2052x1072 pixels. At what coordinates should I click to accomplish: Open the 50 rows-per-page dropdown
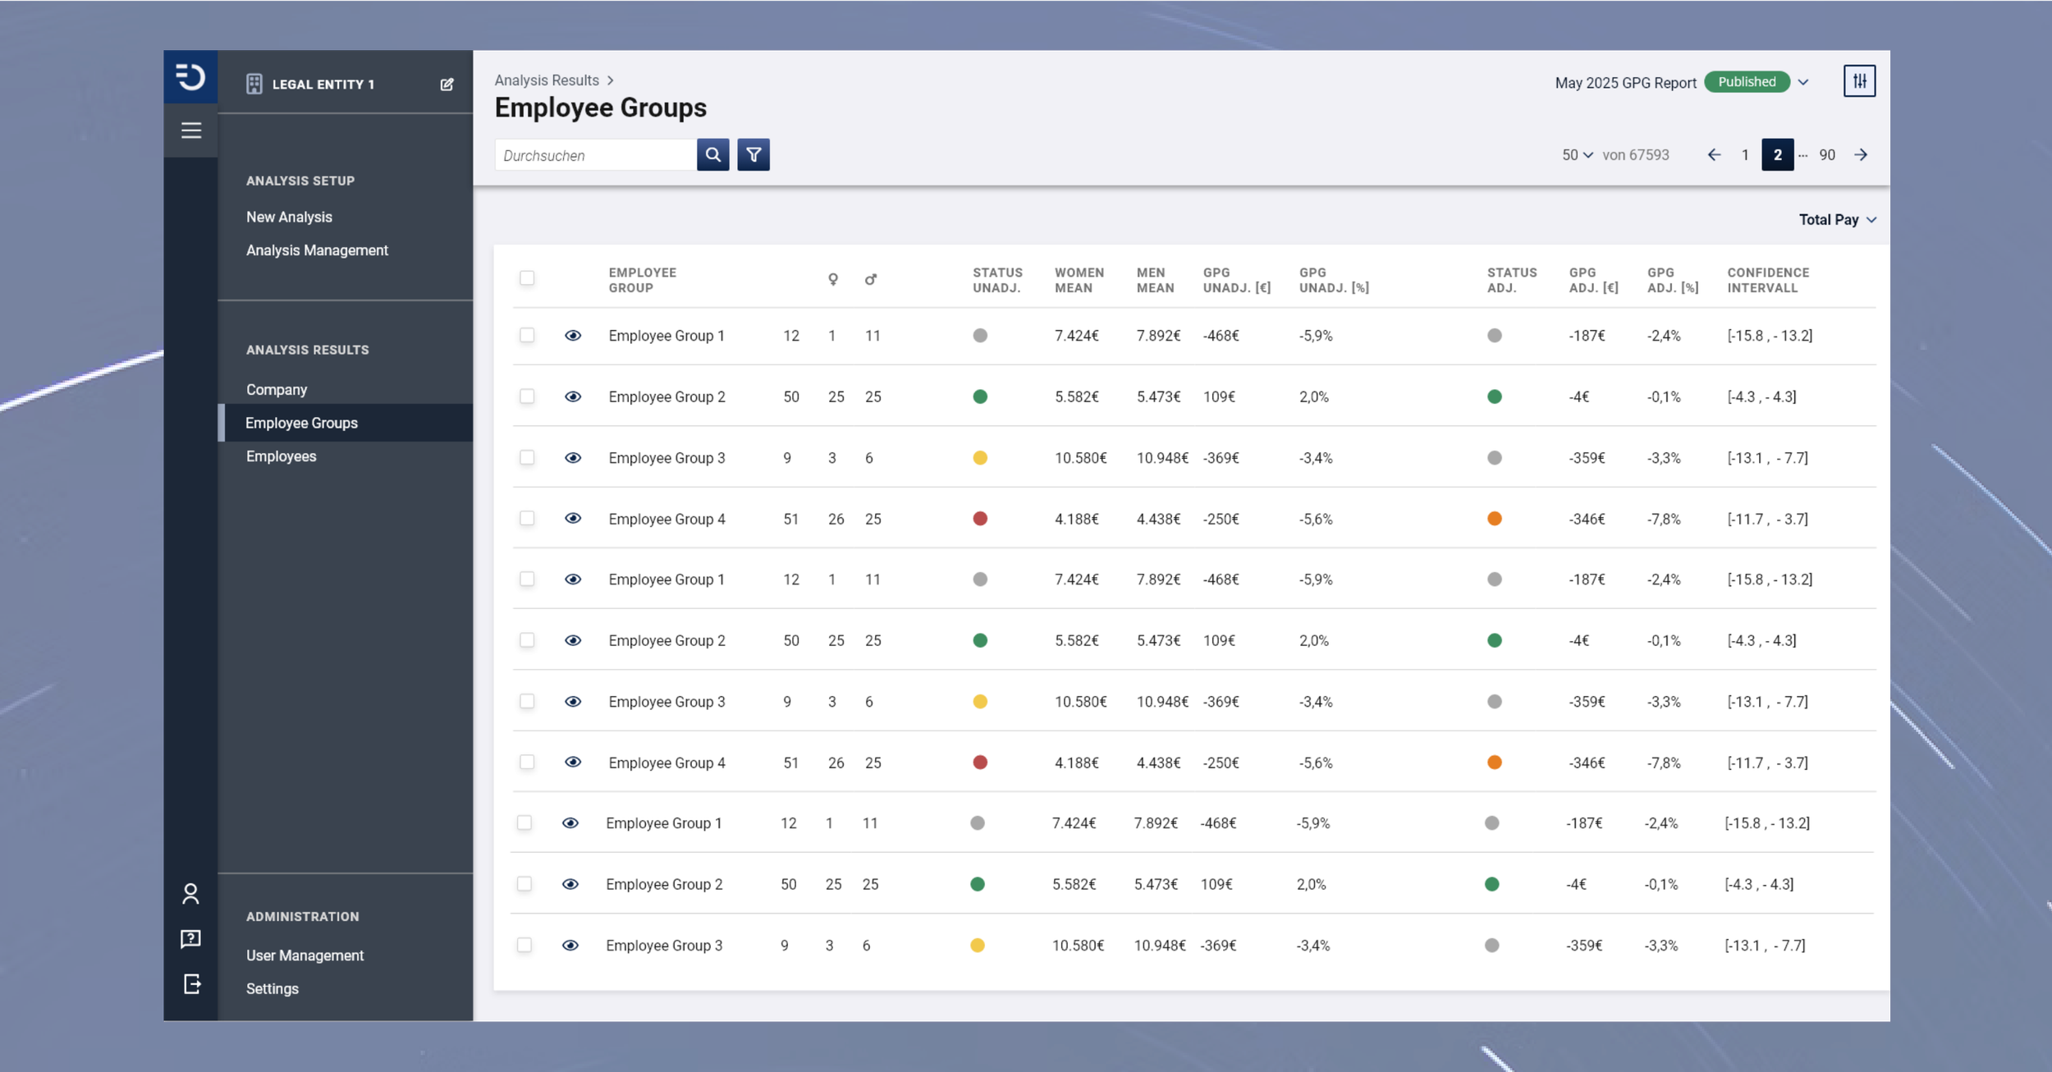point(1577,154)
